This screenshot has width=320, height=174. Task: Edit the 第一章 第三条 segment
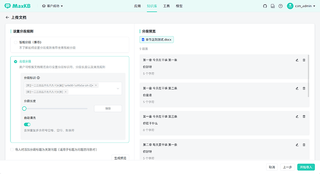point(297,116)
